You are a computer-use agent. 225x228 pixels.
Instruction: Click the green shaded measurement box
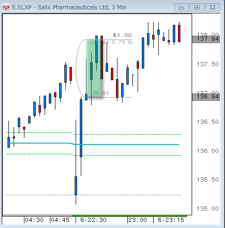coord(94,68)
